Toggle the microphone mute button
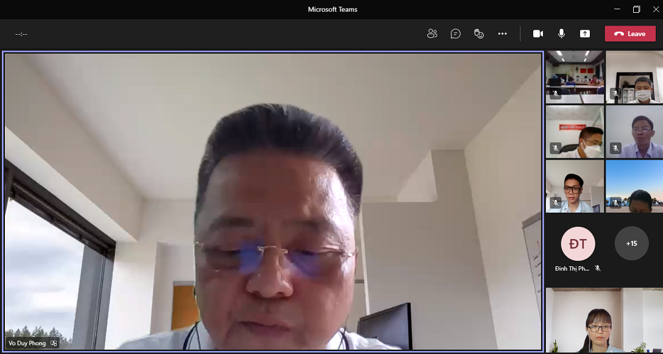This screenshot has height=354, width=663. pos(561,34)
